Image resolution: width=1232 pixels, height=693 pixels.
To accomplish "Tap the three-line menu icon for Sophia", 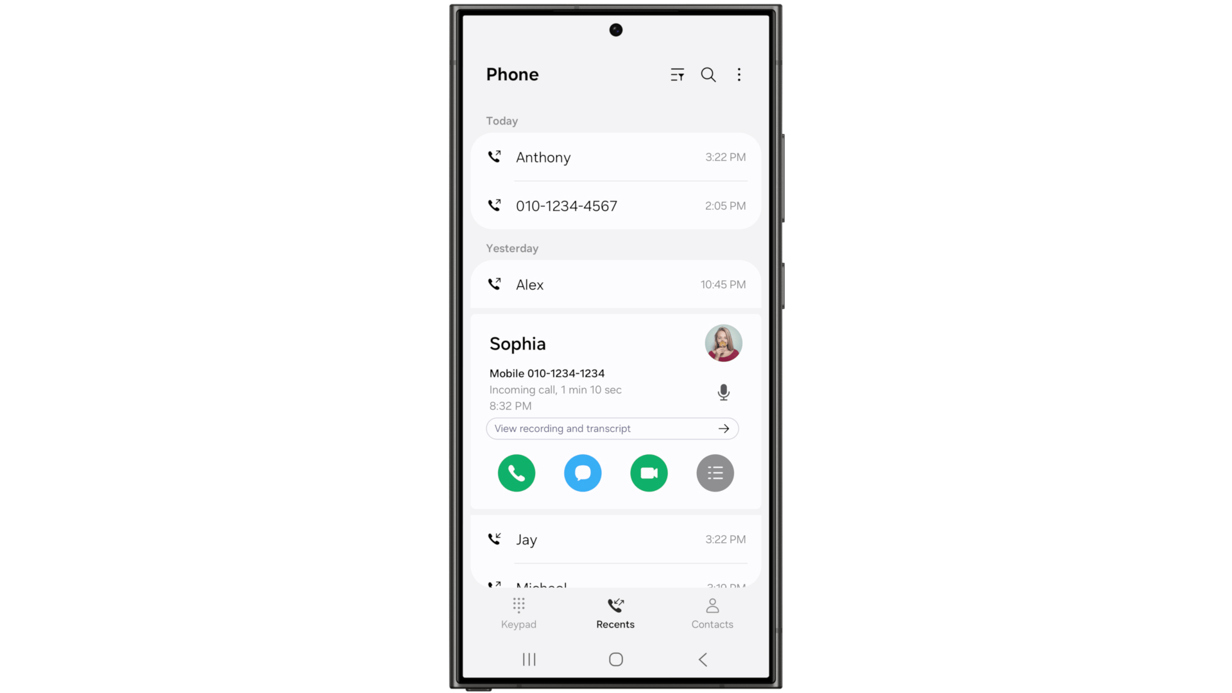I will (x=715, y=473).
